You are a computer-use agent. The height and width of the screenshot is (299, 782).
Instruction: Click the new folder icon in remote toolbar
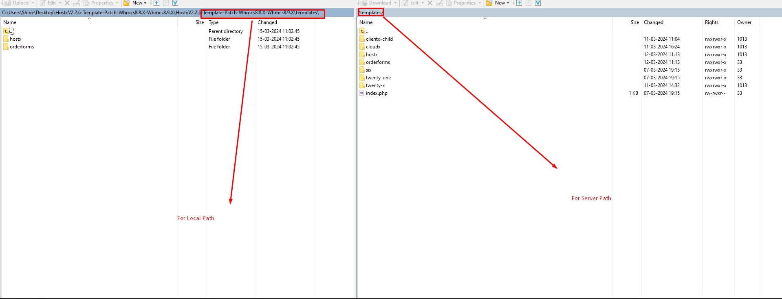tap(489, 3)
